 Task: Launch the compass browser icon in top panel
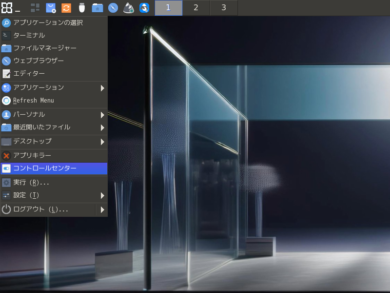pos(113,8)
